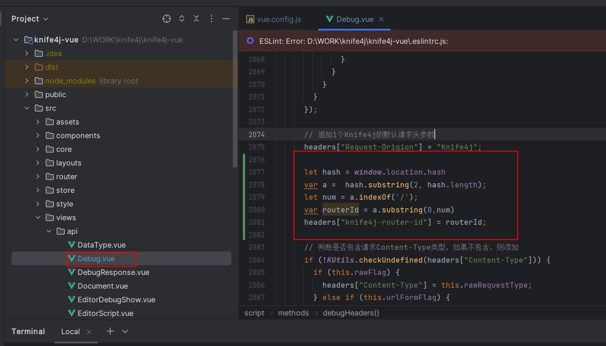Viewport: 606px width, 346px height.
Task: Close the Local terminal tab
Action: click(x=89, y=331)
